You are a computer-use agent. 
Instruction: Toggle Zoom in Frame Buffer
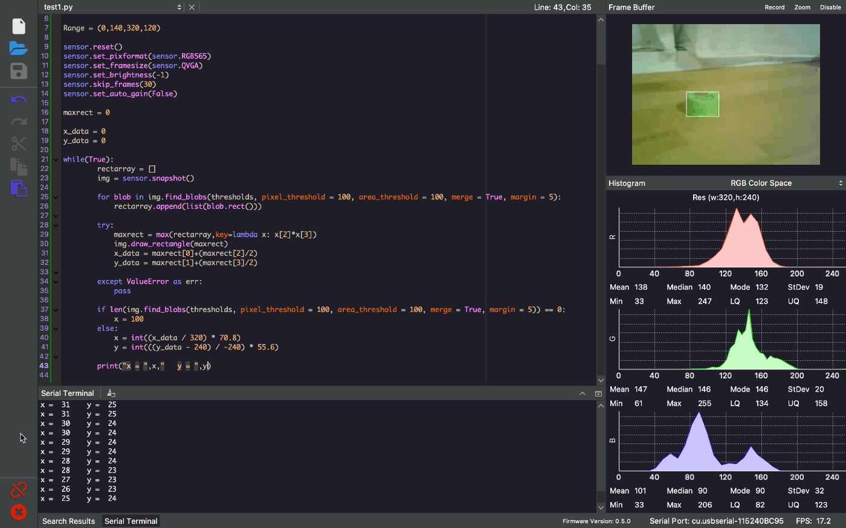pyautogui.click(x=802, y=7)
